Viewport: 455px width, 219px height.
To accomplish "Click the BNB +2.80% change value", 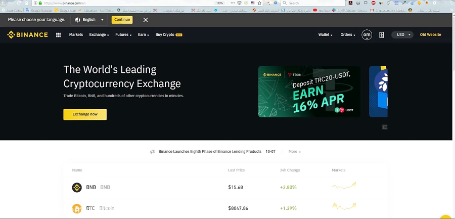I will (288, 187).
